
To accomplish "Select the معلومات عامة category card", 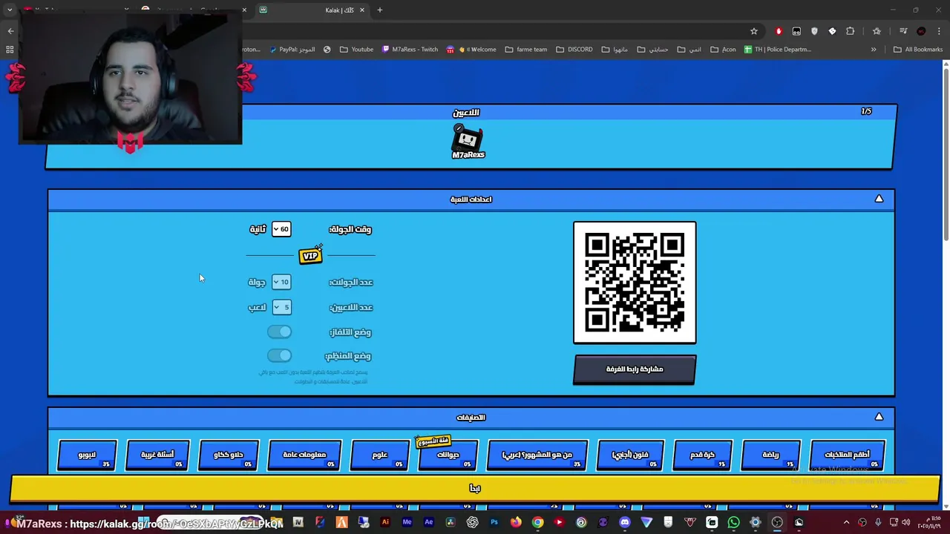I will [304, 455].
